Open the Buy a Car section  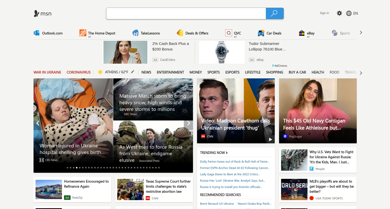tap(297, 72)
